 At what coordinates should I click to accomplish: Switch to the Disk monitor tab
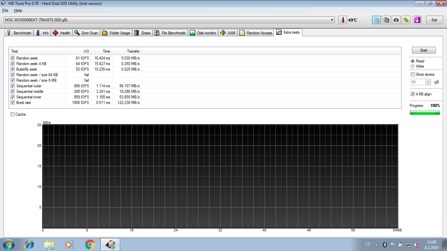pos(203,33)
